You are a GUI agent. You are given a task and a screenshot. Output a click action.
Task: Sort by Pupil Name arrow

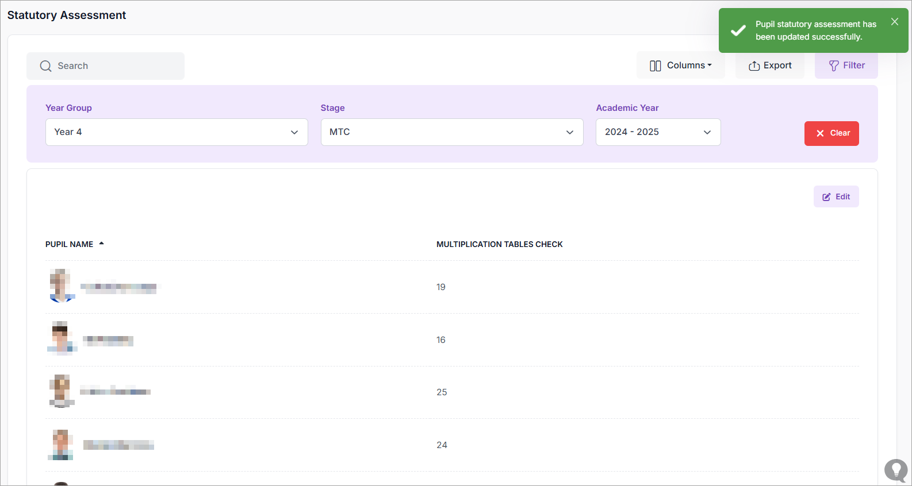click(102, 244)
